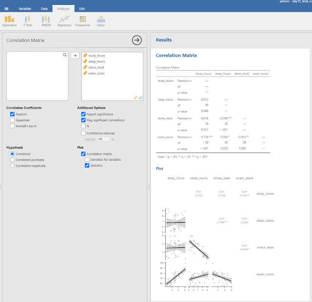Image resolution: width=312 pixels, height=302 pixels.
Task: Click the 0.344 * correlation cell
Action: point(225,137)
